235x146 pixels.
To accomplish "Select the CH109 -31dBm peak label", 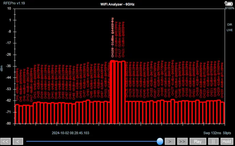I will [x=113, y=37].
